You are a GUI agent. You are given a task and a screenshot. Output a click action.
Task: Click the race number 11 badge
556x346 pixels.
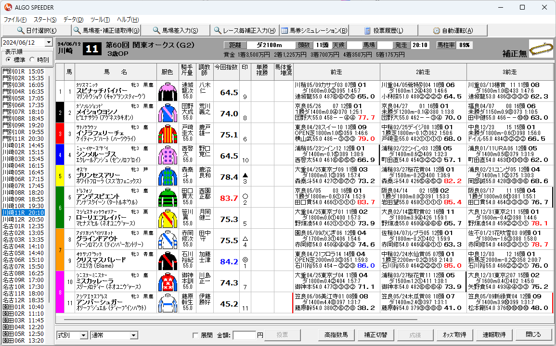click(92, 49)
